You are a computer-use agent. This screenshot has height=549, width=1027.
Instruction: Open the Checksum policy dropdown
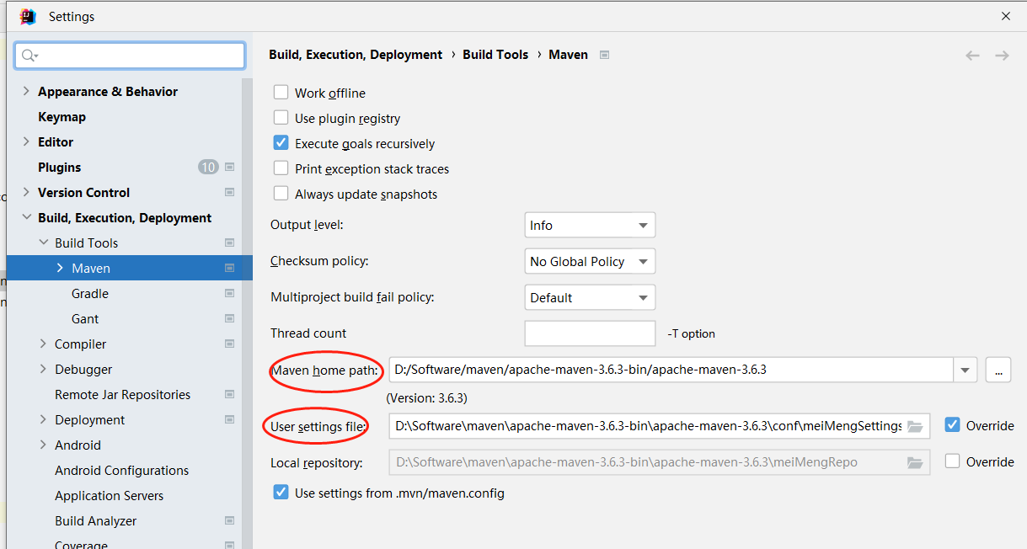(x=590, y=261)
